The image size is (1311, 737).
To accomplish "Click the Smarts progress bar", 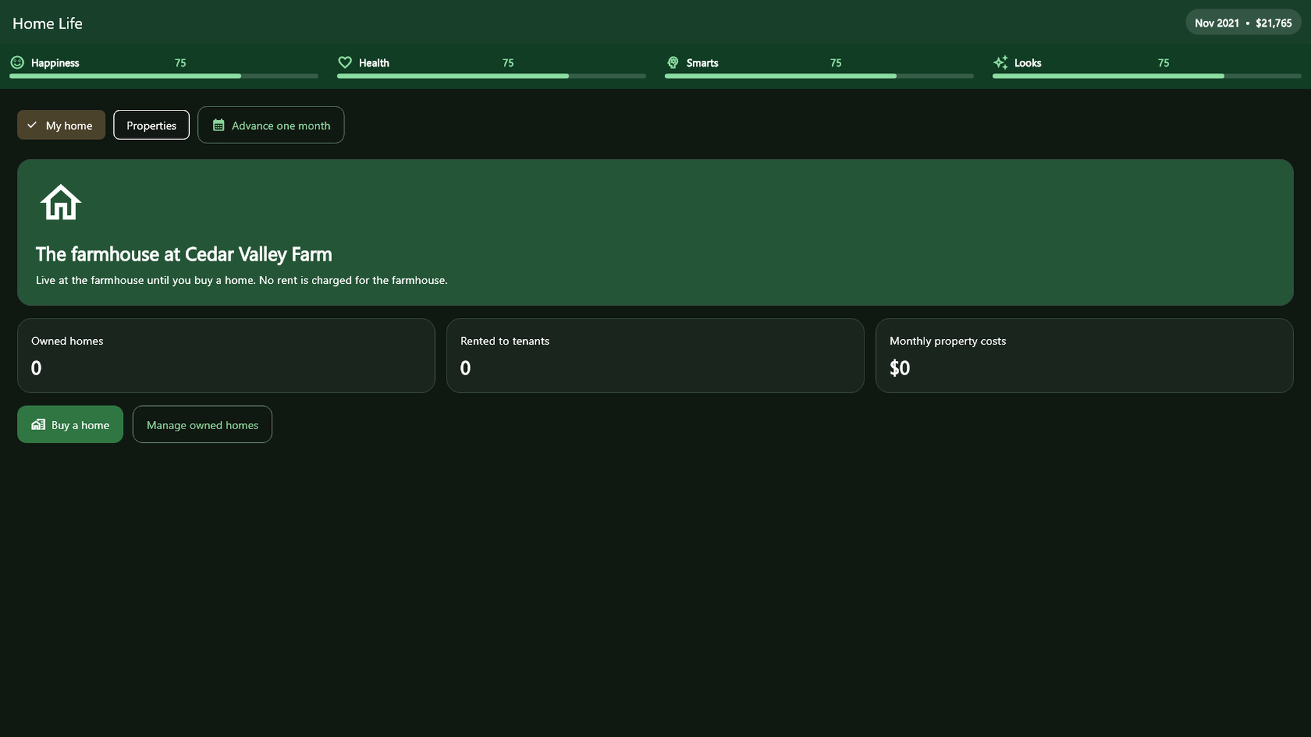I will [819, 76].
